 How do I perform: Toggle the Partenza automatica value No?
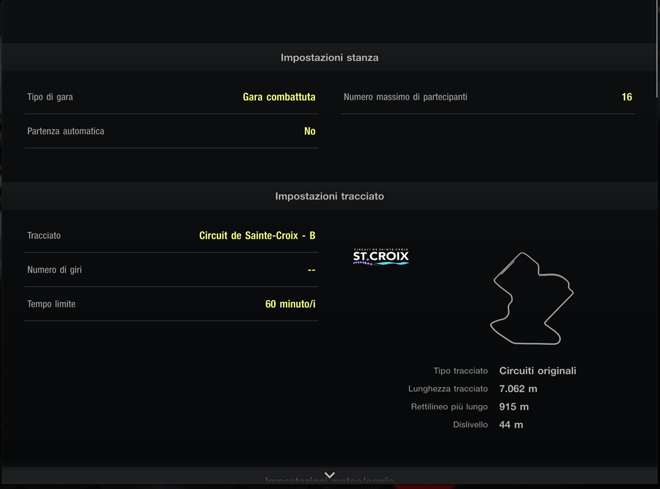tap(310, 131)
